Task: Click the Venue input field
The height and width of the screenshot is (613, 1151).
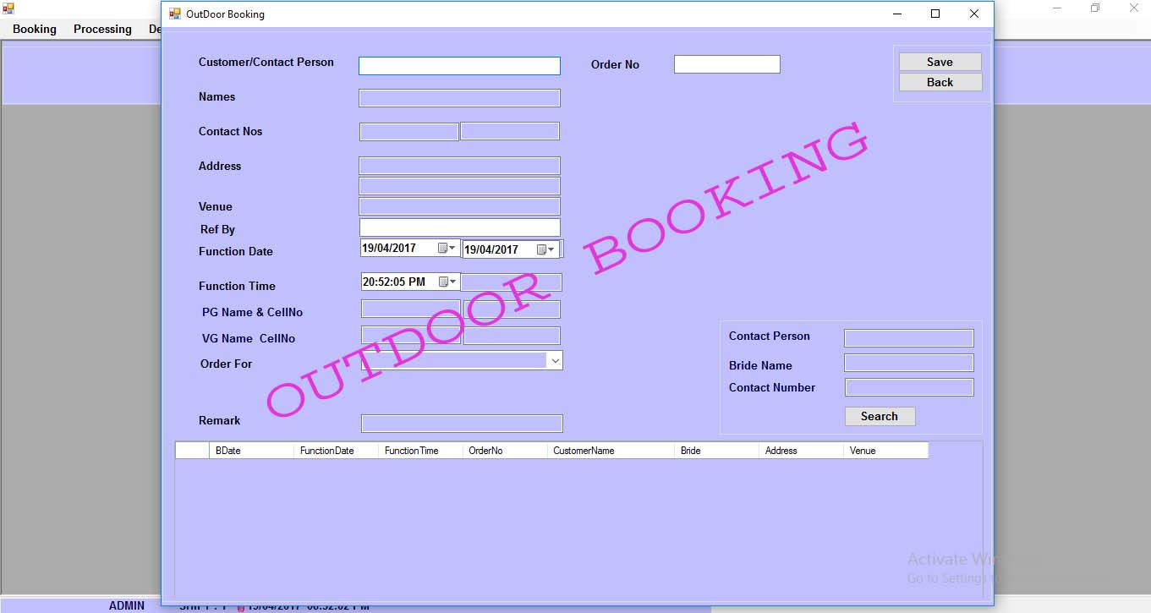Action: [459, 206]
